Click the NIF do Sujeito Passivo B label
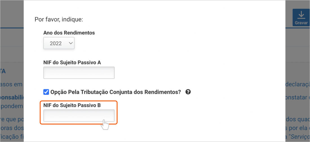Screen dimensions: 310x142 (72, 105)
